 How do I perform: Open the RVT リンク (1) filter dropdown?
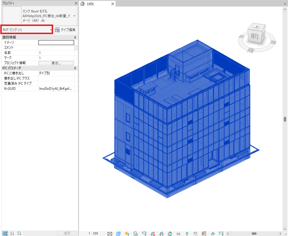coord(27,30)
